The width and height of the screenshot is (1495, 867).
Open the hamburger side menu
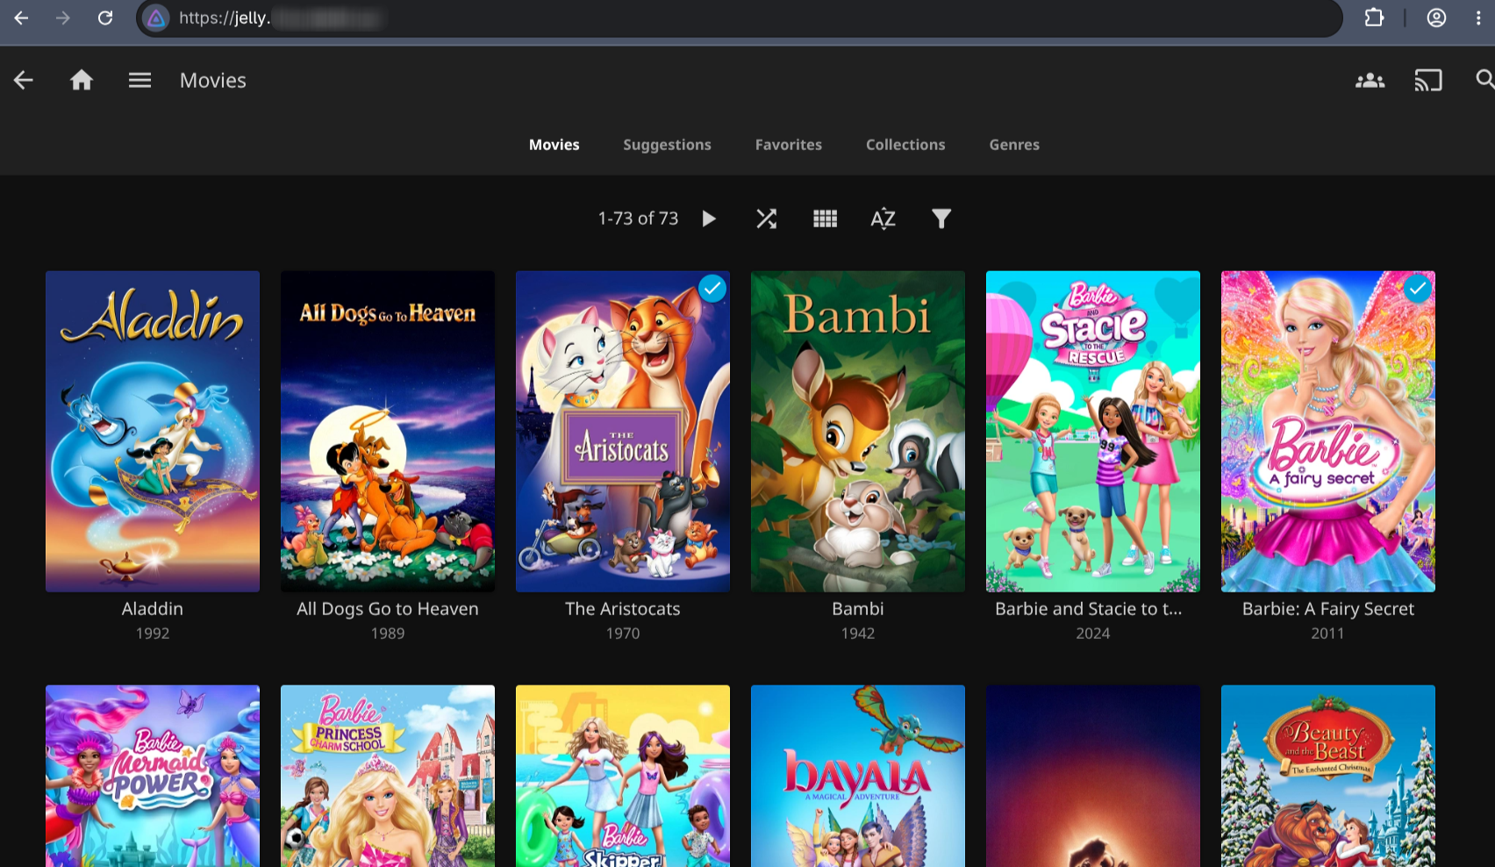click(x=140, y=81)
